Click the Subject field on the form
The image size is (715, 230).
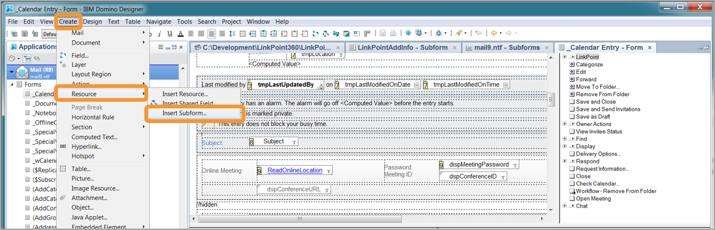coord(274,142)
